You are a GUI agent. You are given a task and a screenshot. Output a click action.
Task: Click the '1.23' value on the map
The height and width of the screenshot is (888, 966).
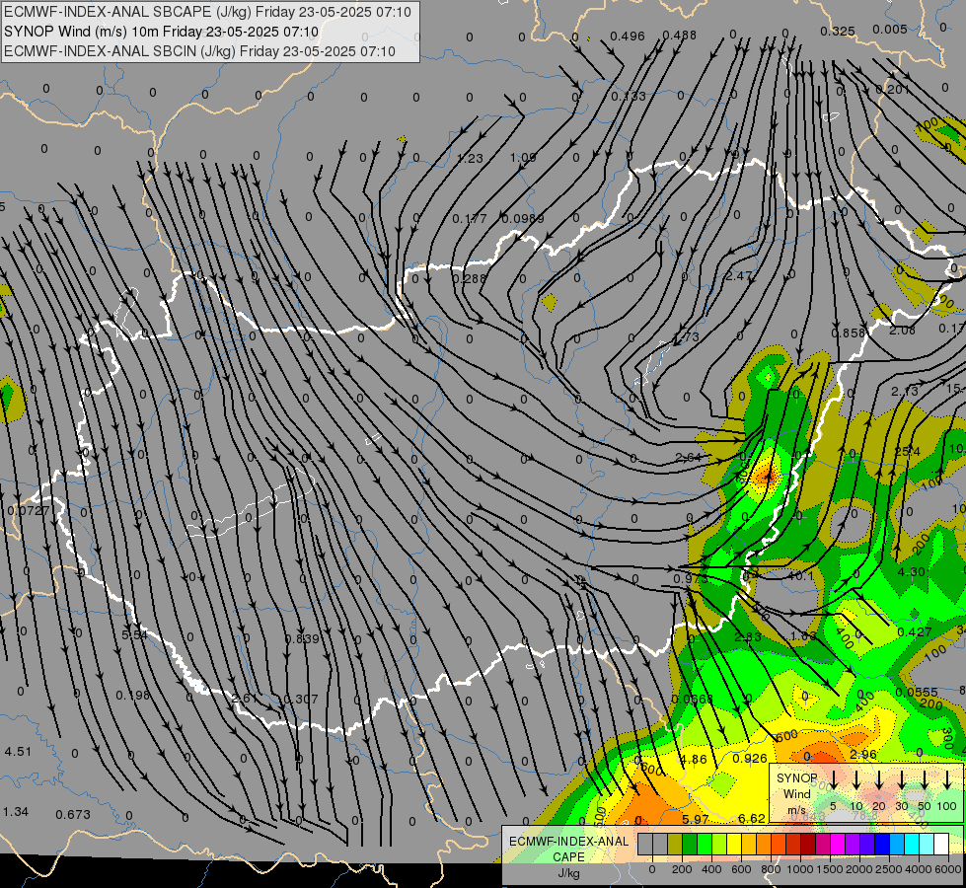[x=470, y=159]
